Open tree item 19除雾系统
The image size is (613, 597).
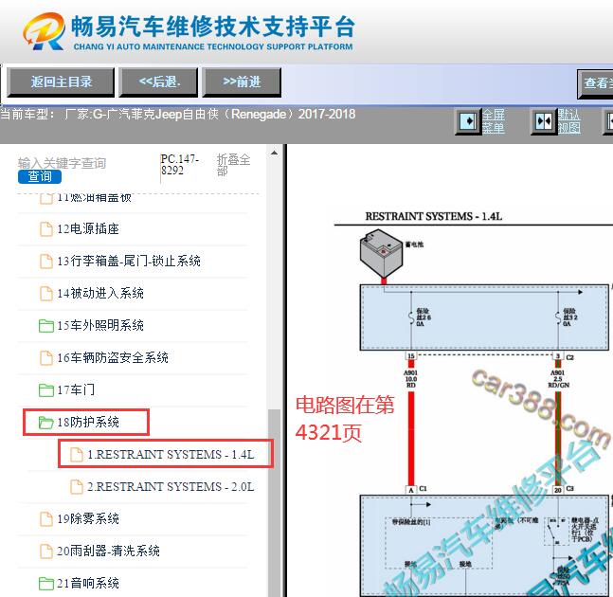(88, 518)
